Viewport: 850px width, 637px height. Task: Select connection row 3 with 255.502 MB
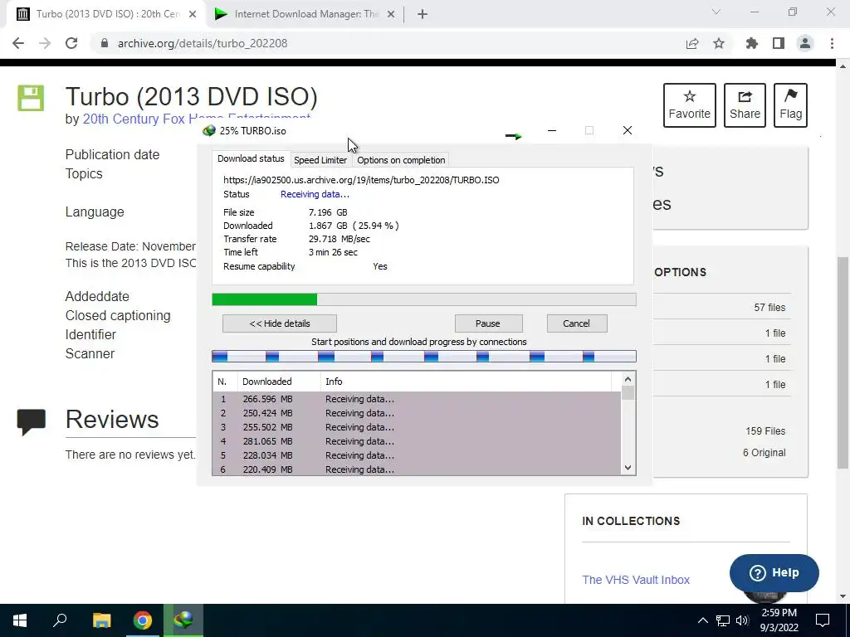click(417, 427)
